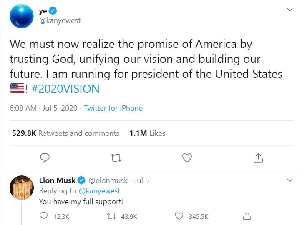Share the reply tweet via share icon
The width and height of the screenshot is (307, 225).
pyautogui.click(x=247, y=216)
